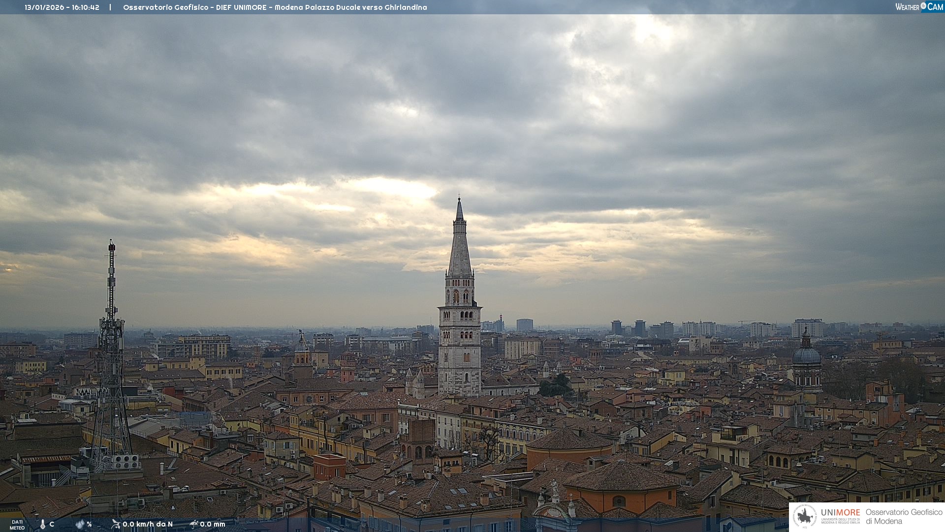
Task: Click the Osservatorio Geofisico DIEF UNIMORE title
Action: click(275, 7)
